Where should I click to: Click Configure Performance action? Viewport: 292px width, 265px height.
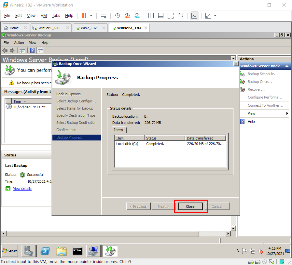(x=265, y=97)
